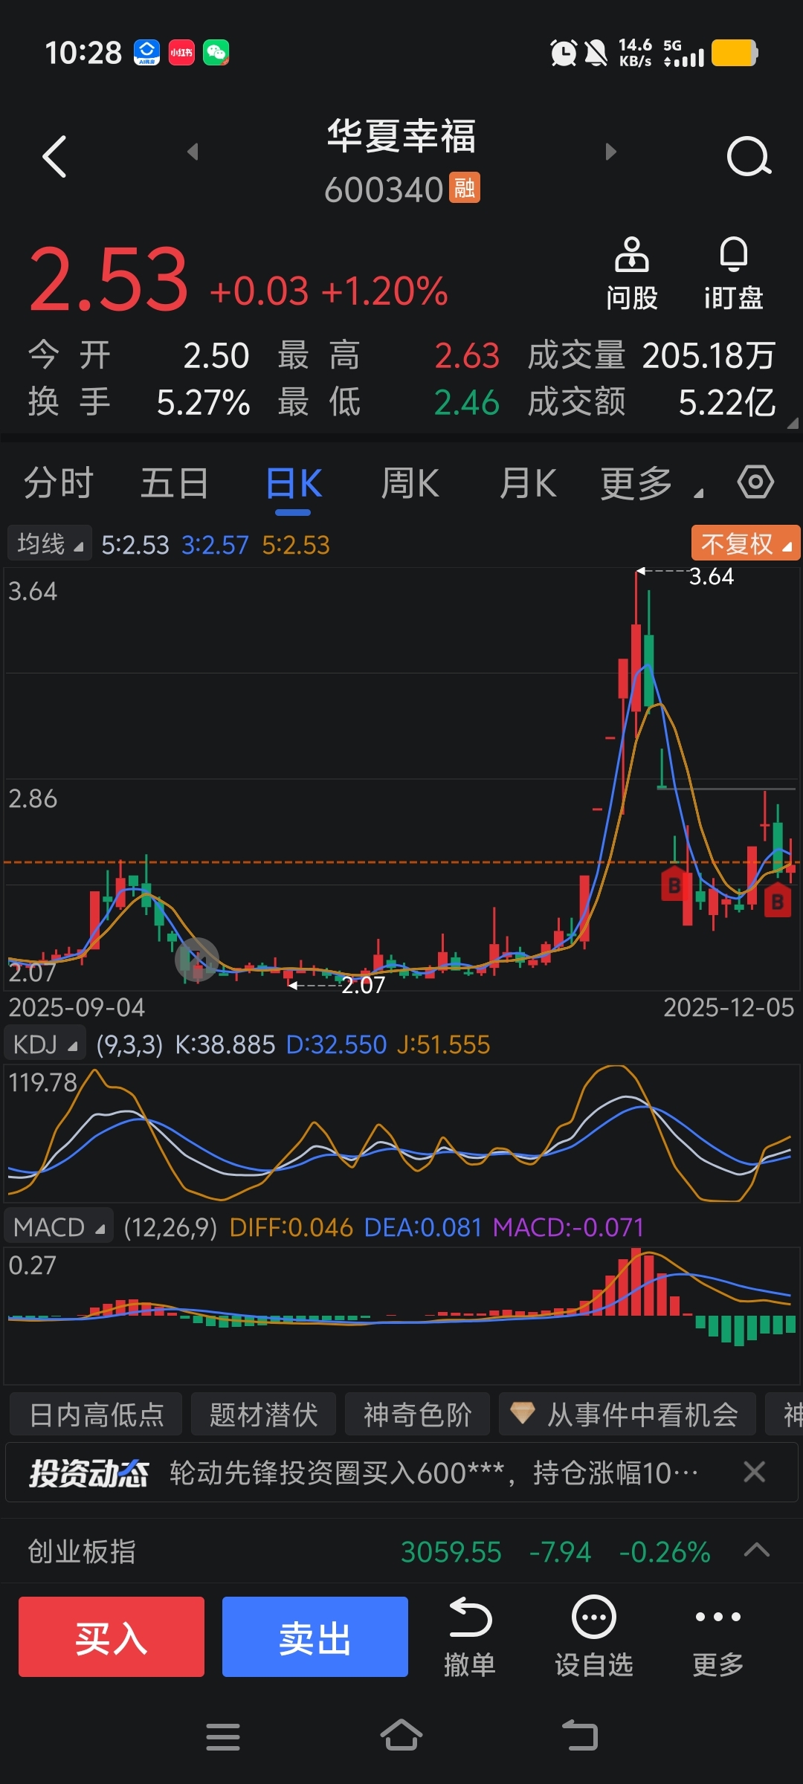Screen dimensions: 803x1784
Task: Tap the blue 卖出 button
Action: coord(315,1637)
